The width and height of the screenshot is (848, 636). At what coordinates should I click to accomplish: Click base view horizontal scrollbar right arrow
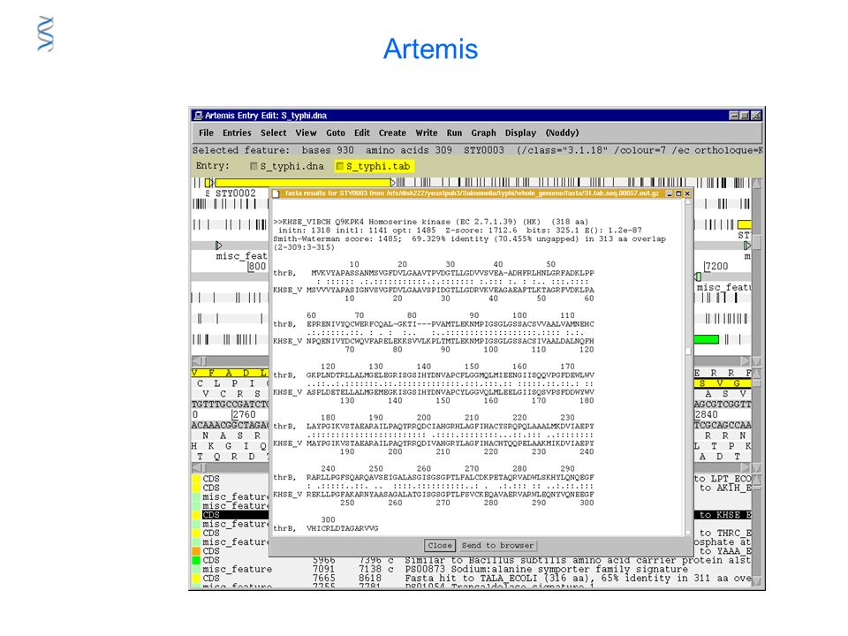pos(746,467)
